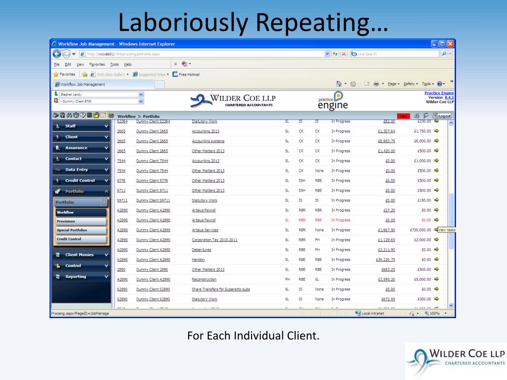Click the Print icon in the command bar
The width and height of the screenshot is (507, 380).
tap(376, 84)
